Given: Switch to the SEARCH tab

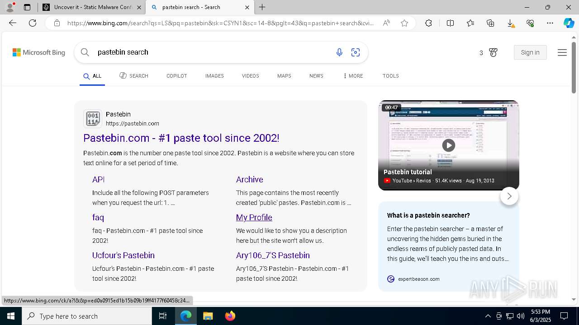Looking at the screenshot, I should 134,76.
